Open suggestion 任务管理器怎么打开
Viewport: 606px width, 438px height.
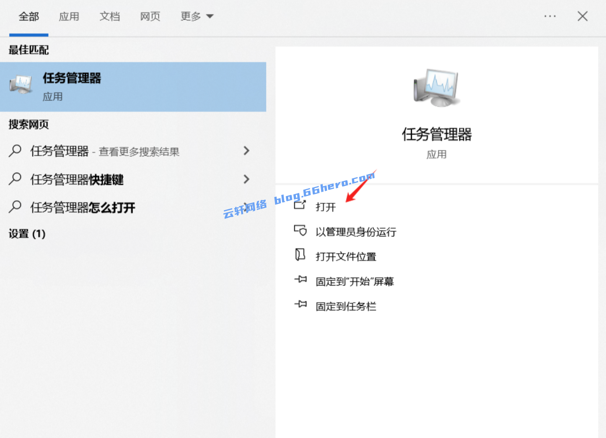click(x=83, y=207)
